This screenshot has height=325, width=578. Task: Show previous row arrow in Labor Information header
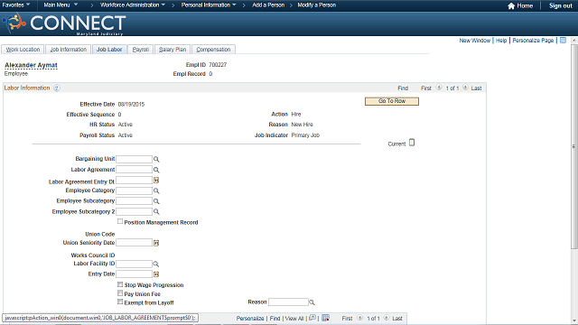(x=439, y=88)
